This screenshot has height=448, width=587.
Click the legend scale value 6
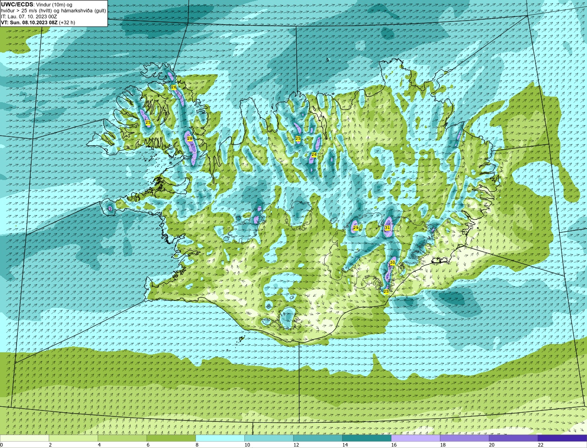pos(149,445)
